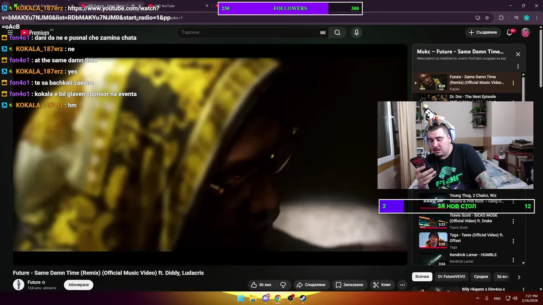Show more filter chips with right chevron
Image resolution: width=543 pixels, height=305 pixels.
point(519,277)
